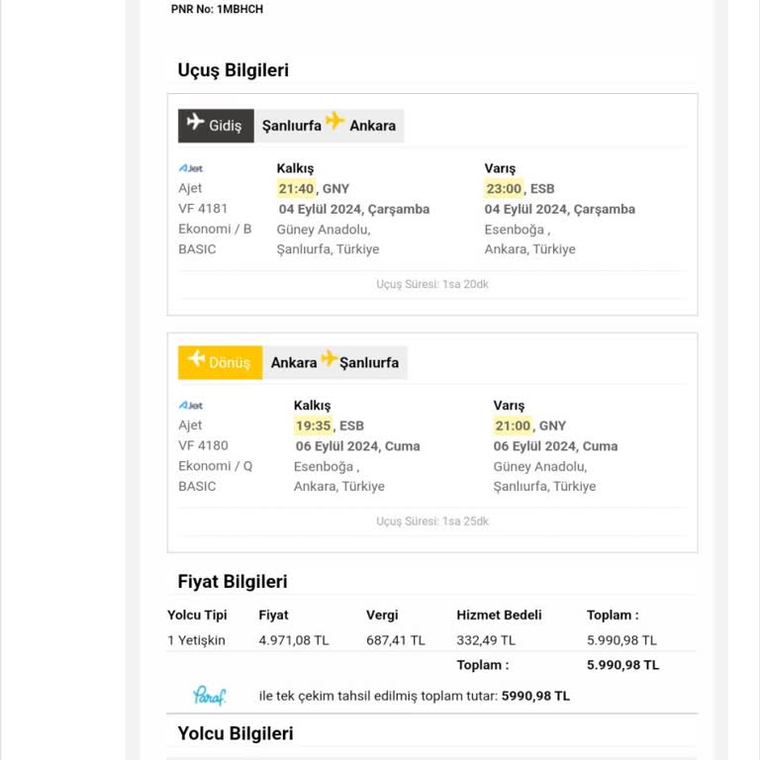Click the highlighted 21:00 arrival time

tap(513, 426)
